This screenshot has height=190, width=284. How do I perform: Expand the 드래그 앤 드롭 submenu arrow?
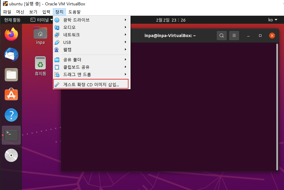(125, 74)
